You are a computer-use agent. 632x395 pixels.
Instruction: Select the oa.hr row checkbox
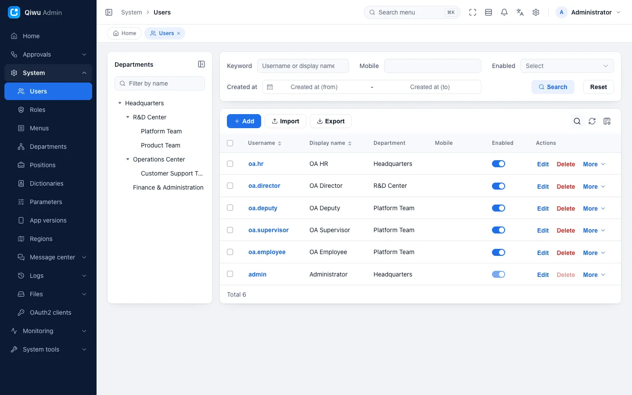[230, 164]
